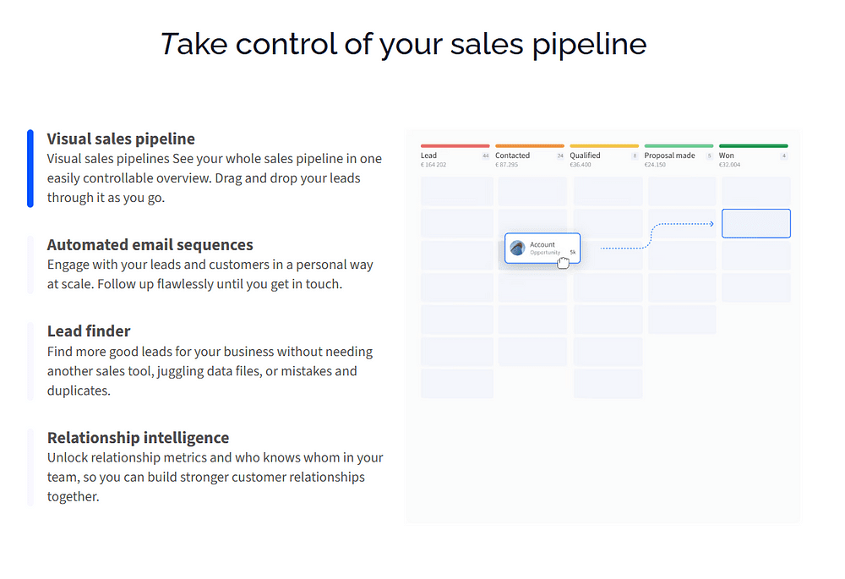Click the blue active indicator bar beside Visual sales pipeline
845x579 pixels.
click(x=30, y=168)
